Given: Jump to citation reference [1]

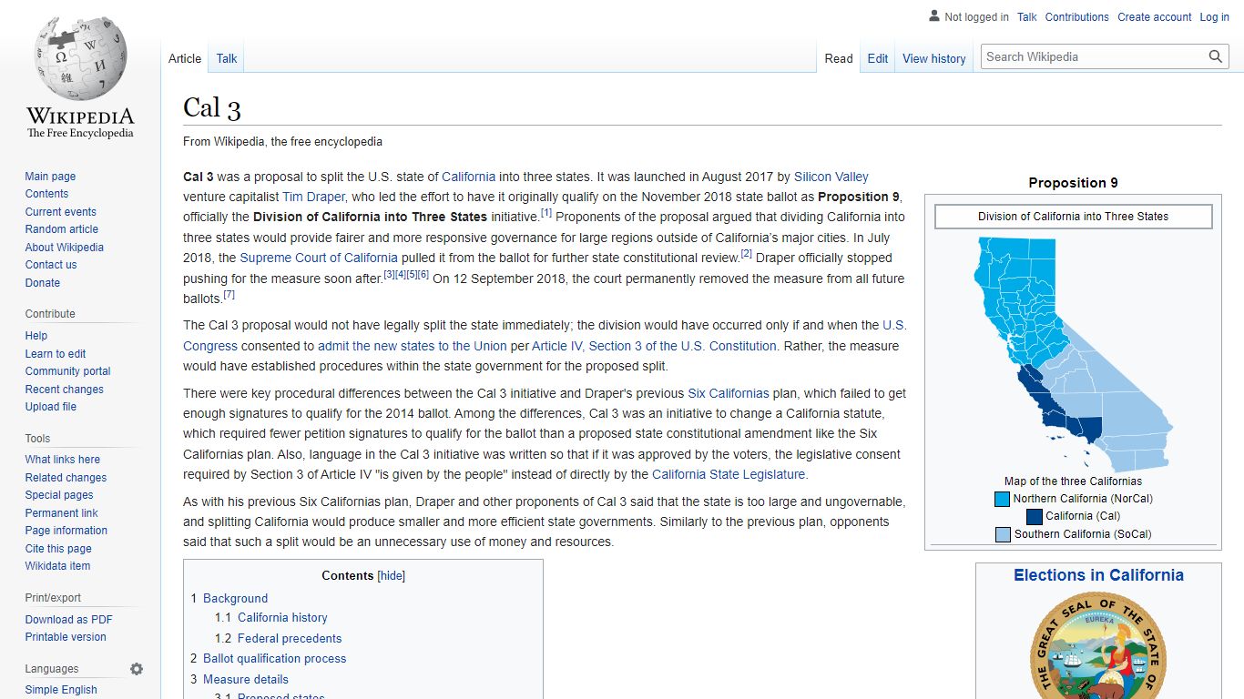Looking at the screenshot, I should click(x=546, y=213).
